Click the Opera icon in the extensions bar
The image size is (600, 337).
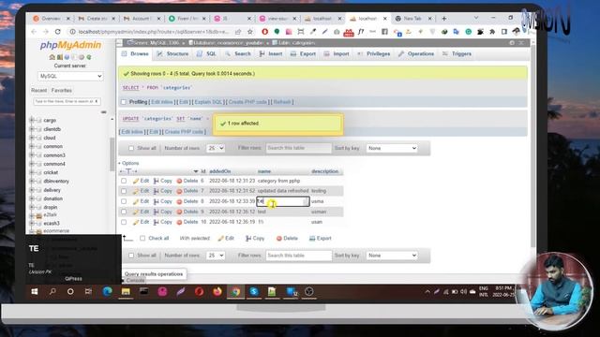coord(264,32)
